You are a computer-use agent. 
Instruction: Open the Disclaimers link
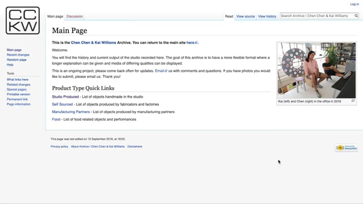tap(135, 147)
